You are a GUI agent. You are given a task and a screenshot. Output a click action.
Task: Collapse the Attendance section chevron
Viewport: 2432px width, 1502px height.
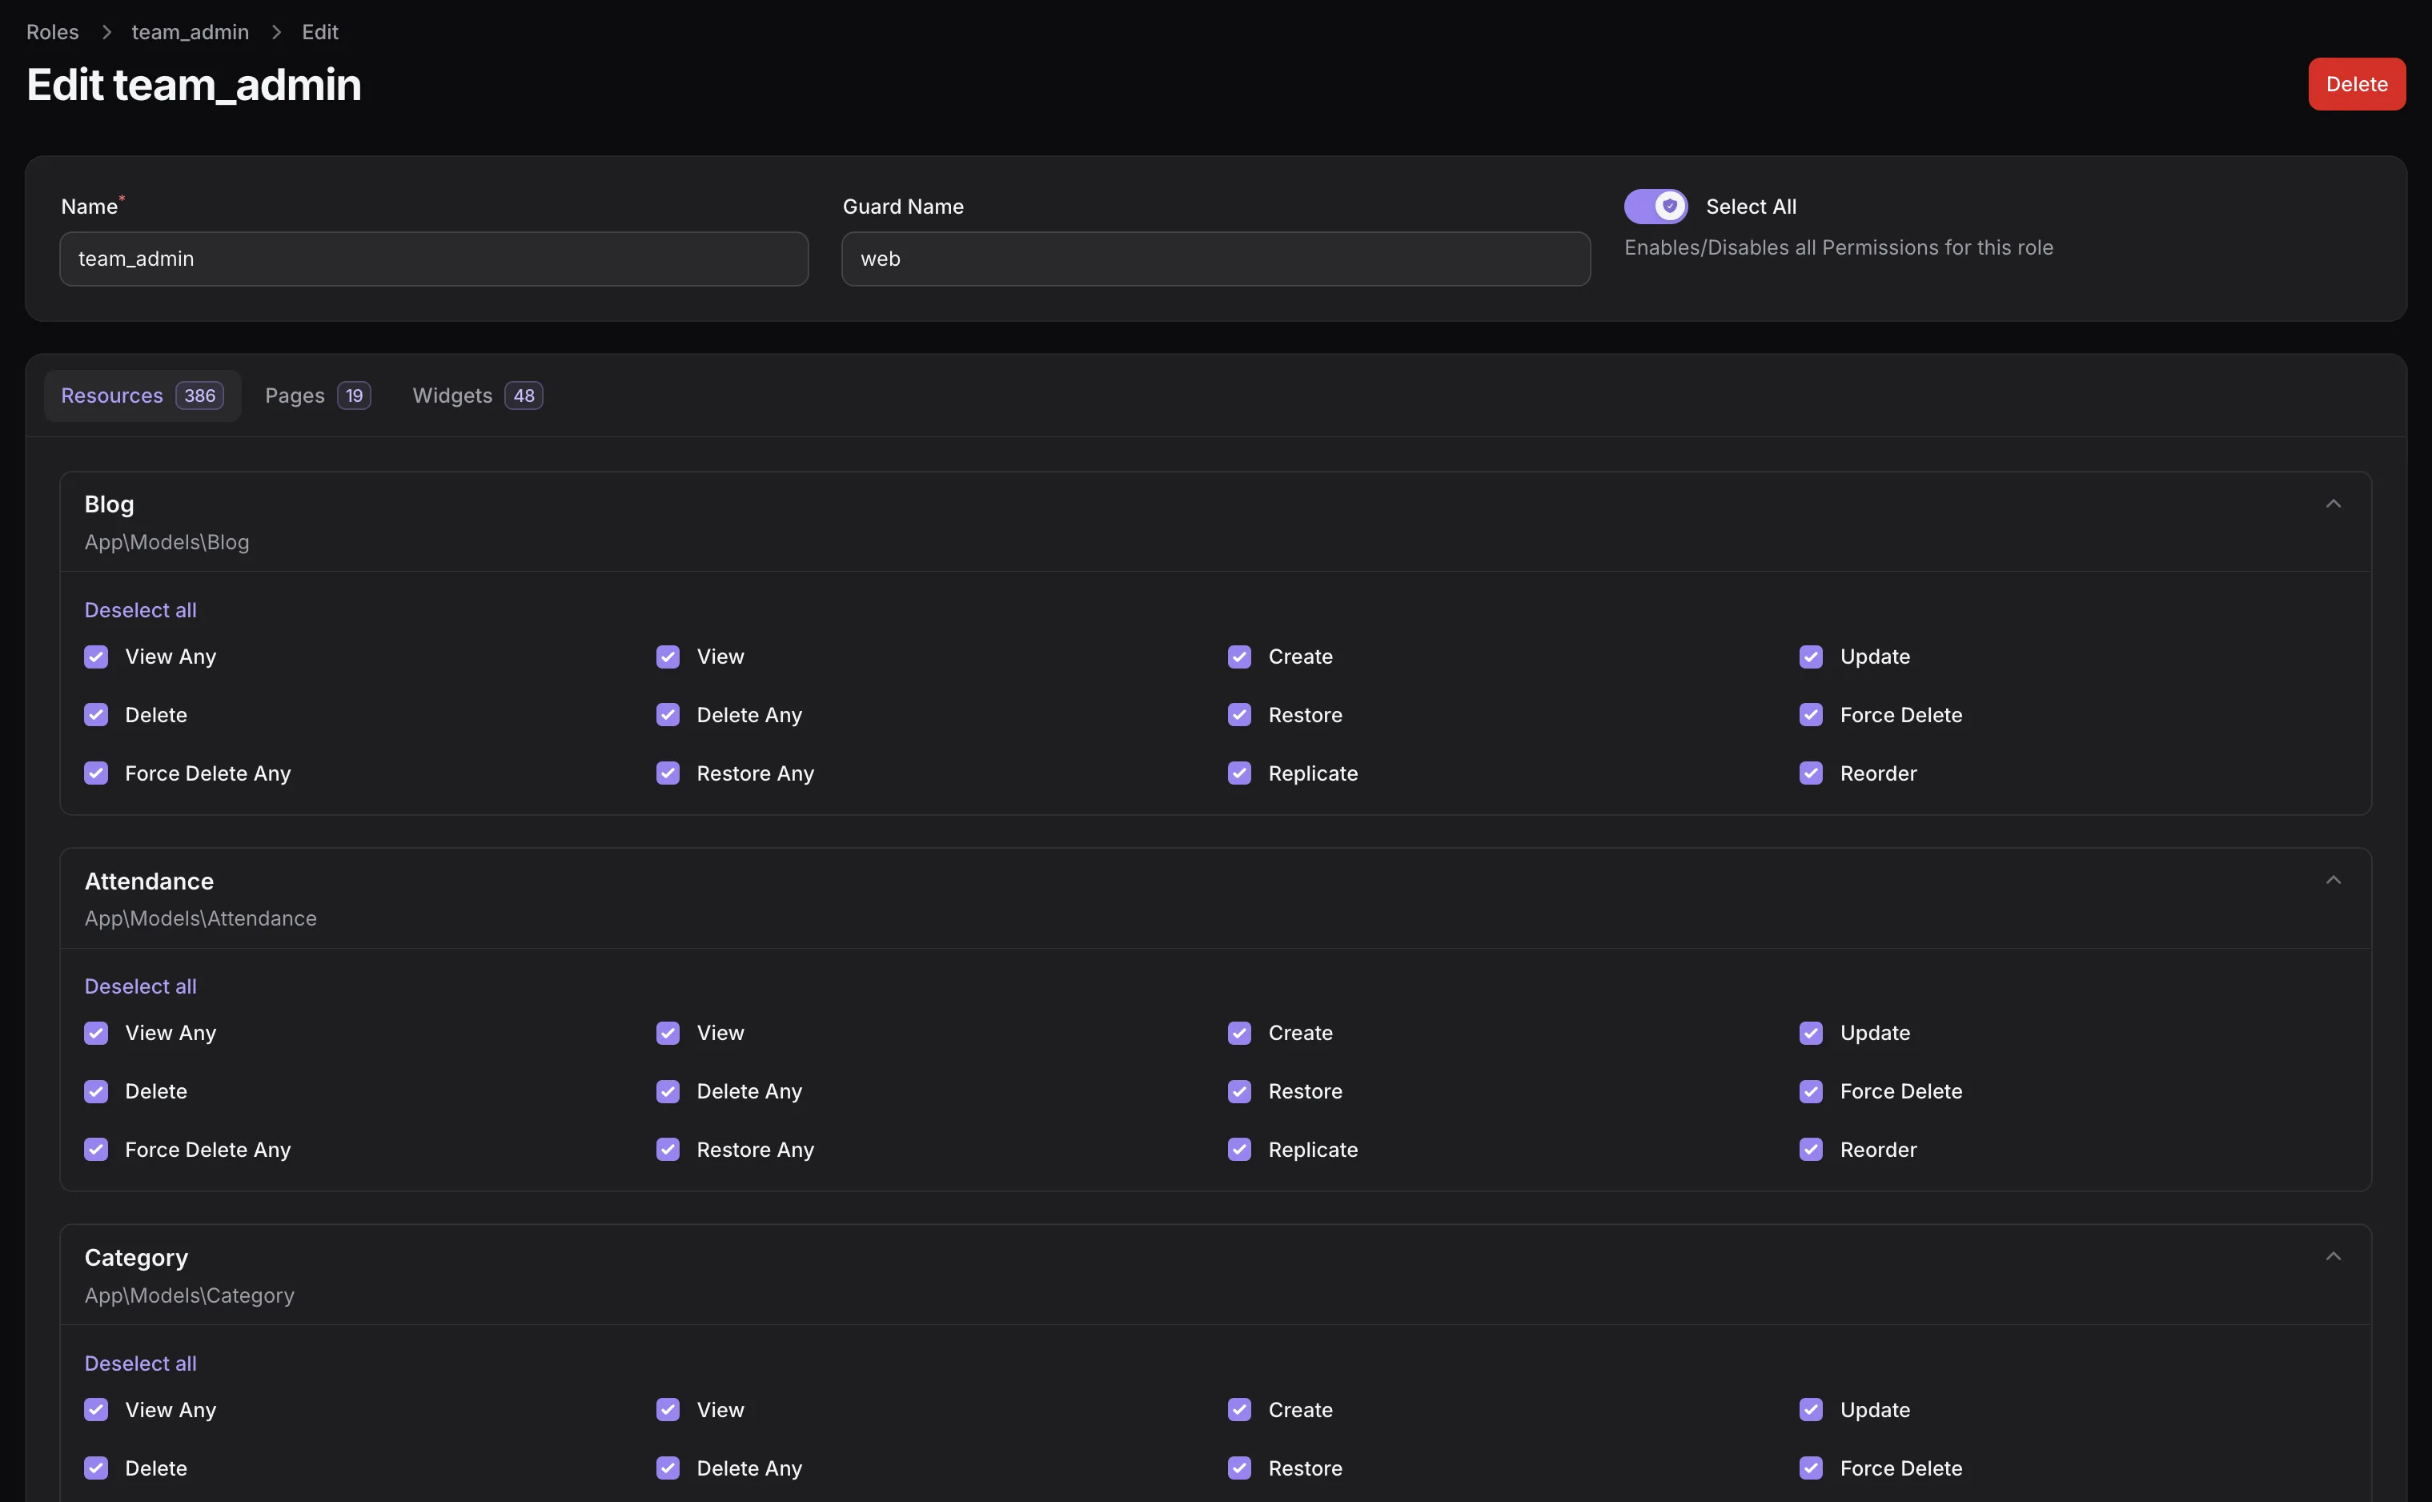click(2333, 880)
